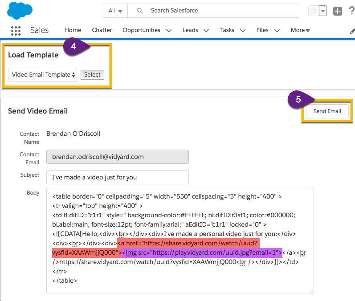The width and height of the screenshot is (355, 301).
Task: Open the All search scope dropdown
Action: coord(115,11)
